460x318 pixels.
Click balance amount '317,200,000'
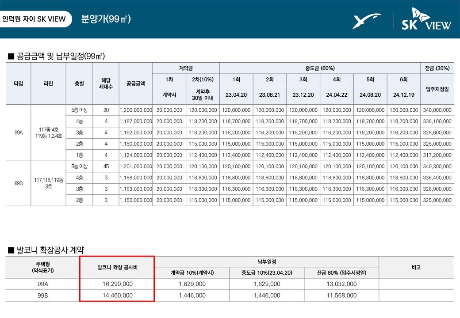click(x=437, y=155)
